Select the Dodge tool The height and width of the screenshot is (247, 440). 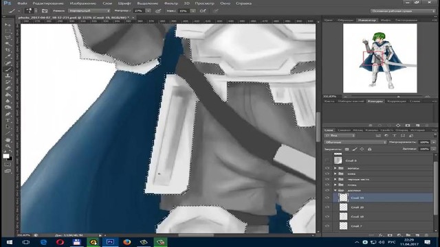(x=8, y=108)
